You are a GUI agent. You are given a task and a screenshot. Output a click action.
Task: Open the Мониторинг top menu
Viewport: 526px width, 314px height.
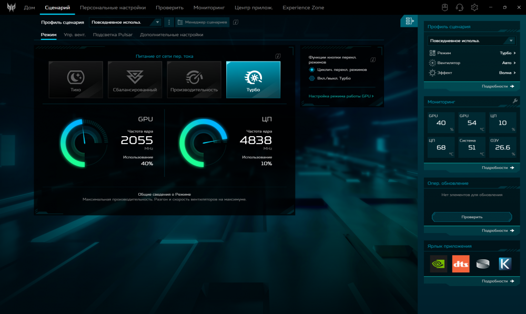209,8
